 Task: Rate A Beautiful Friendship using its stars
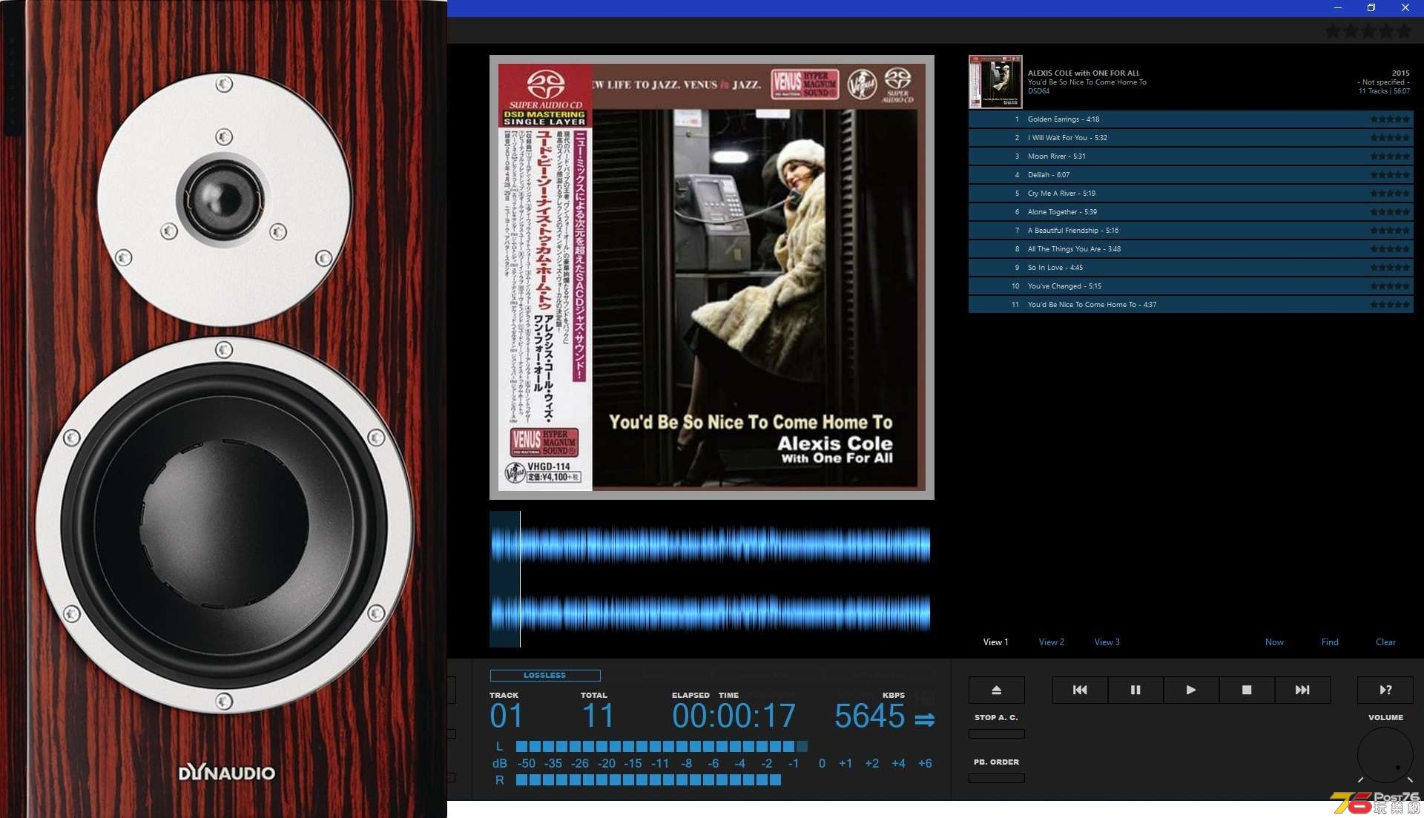(1390, 230)
